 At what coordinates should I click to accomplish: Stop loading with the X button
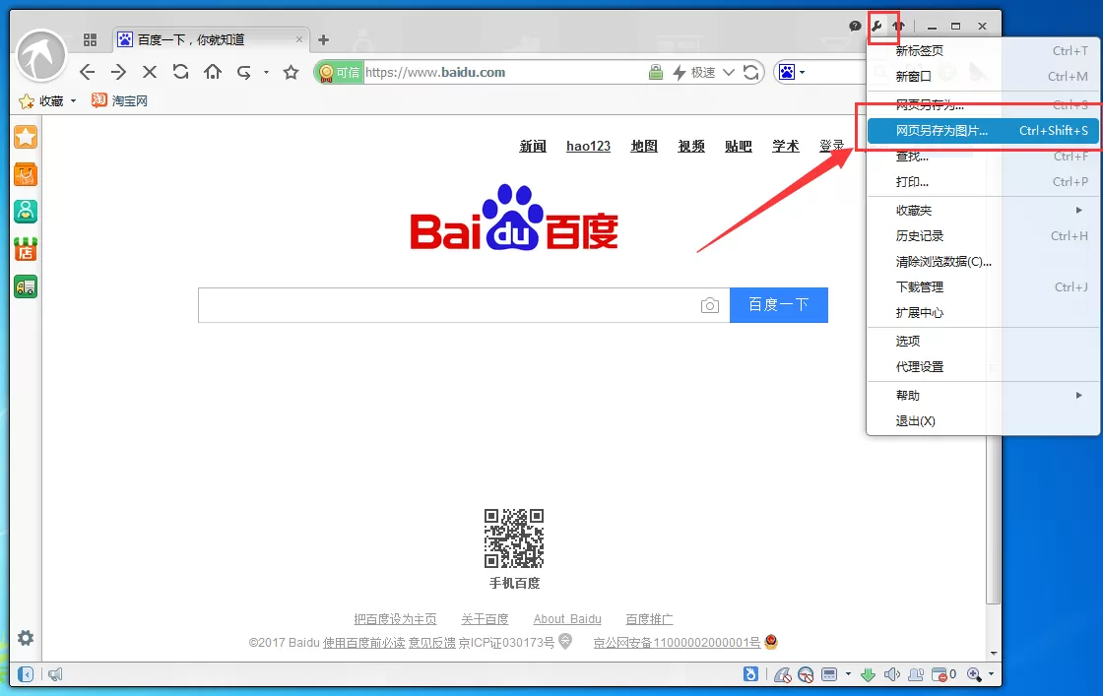click(149, 72)
